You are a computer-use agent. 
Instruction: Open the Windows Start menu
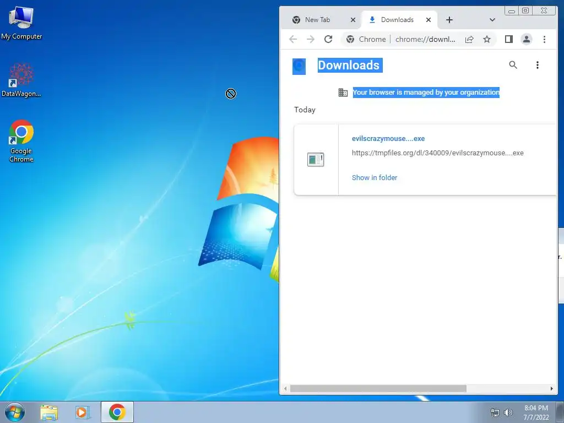(15, 412)
